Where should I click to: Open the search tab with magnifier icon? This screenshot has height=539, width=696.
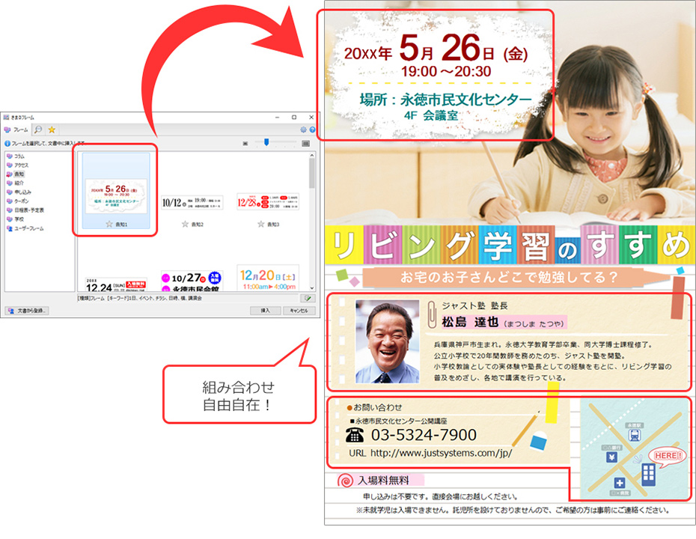(x=38, y=130)
